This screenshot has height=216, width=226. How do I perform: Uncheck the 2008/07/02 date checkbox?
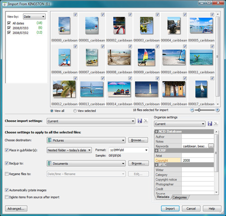(x=9, y=33)
